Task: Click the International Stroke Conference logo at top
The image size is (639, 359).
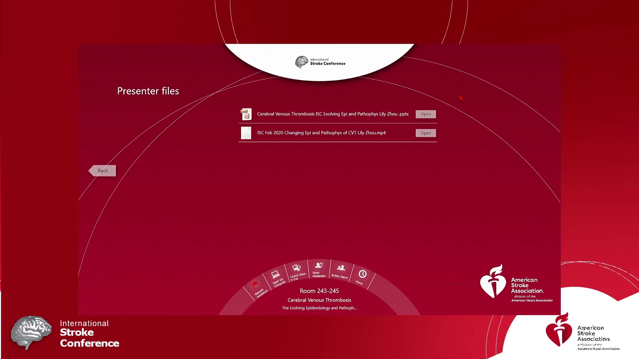Action: coord(320,62)
